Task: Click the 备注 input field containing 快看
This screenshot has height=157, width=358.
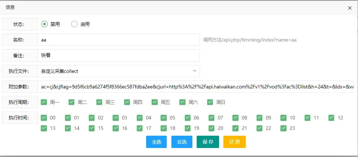Action: 118,56
